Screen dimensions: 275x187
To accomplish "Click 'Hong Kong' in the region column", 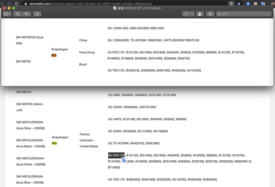I will pyautogui.click(x=87, y=52).
